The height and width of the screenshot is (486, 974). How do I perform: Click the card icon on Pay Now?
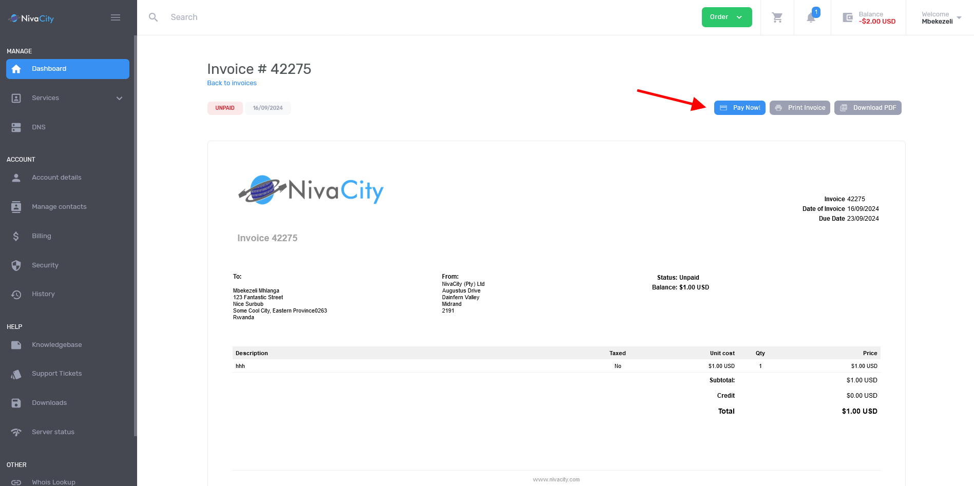[723, 108]
